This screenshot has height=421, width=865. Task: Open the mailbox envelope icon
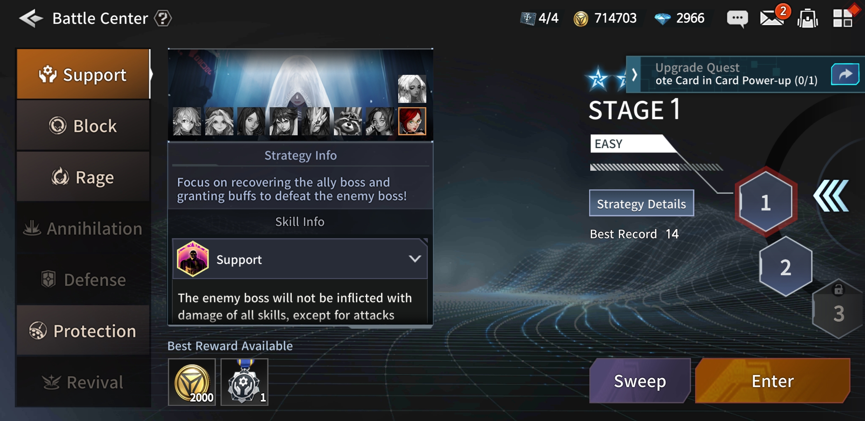coord(772,18)
